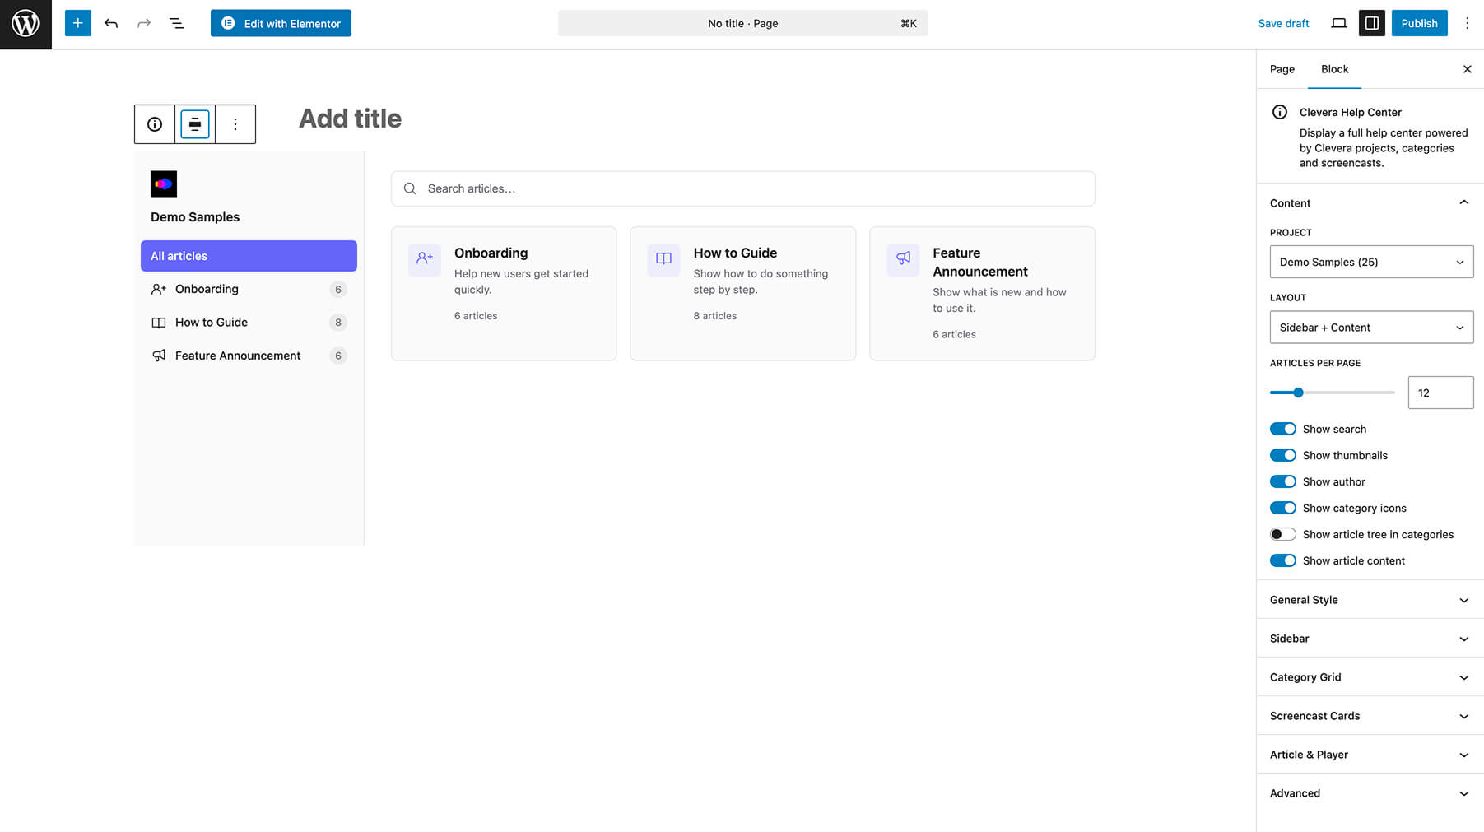
Task: Expand the General Style section
Action: point(1369,600)
